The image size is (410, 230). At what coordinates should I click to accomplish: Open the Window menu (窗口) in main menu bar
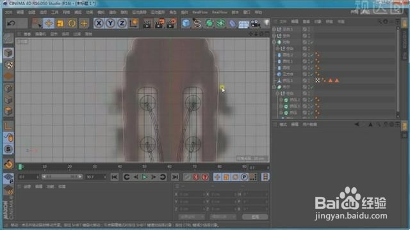(247, 12)
